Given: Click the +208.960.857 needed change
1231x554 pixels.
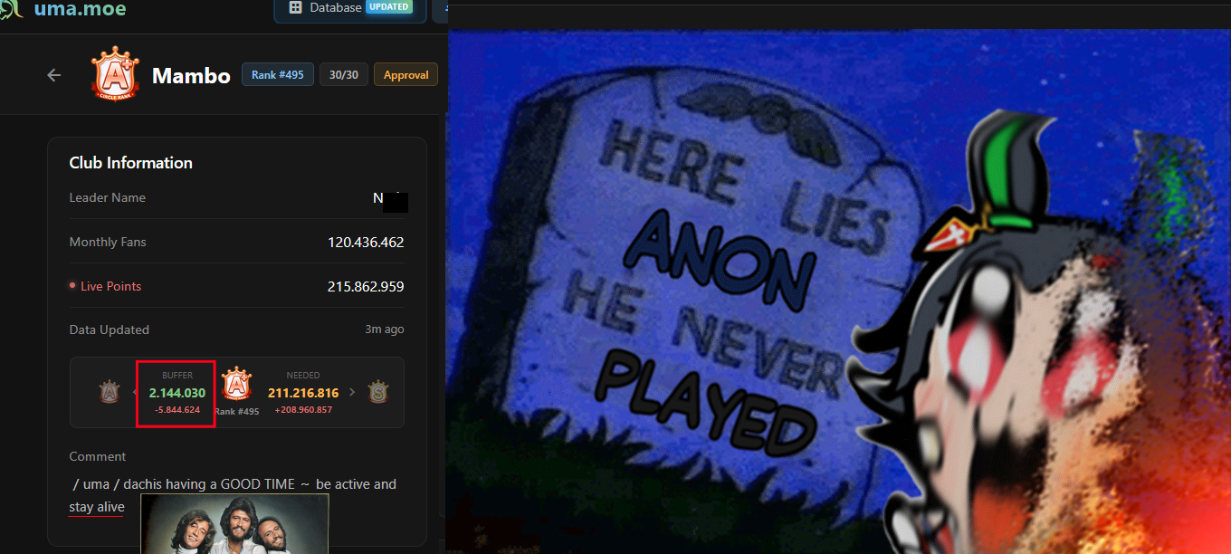Looking at the screenshot, I should [x=303, y=410].
